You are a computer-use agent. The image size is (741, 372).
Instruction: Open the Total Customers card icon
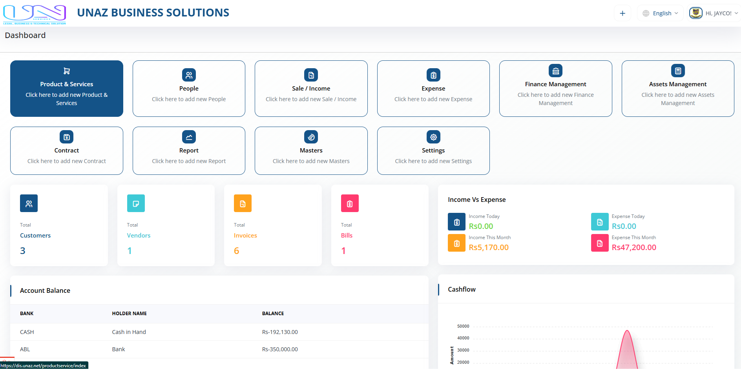29,203
